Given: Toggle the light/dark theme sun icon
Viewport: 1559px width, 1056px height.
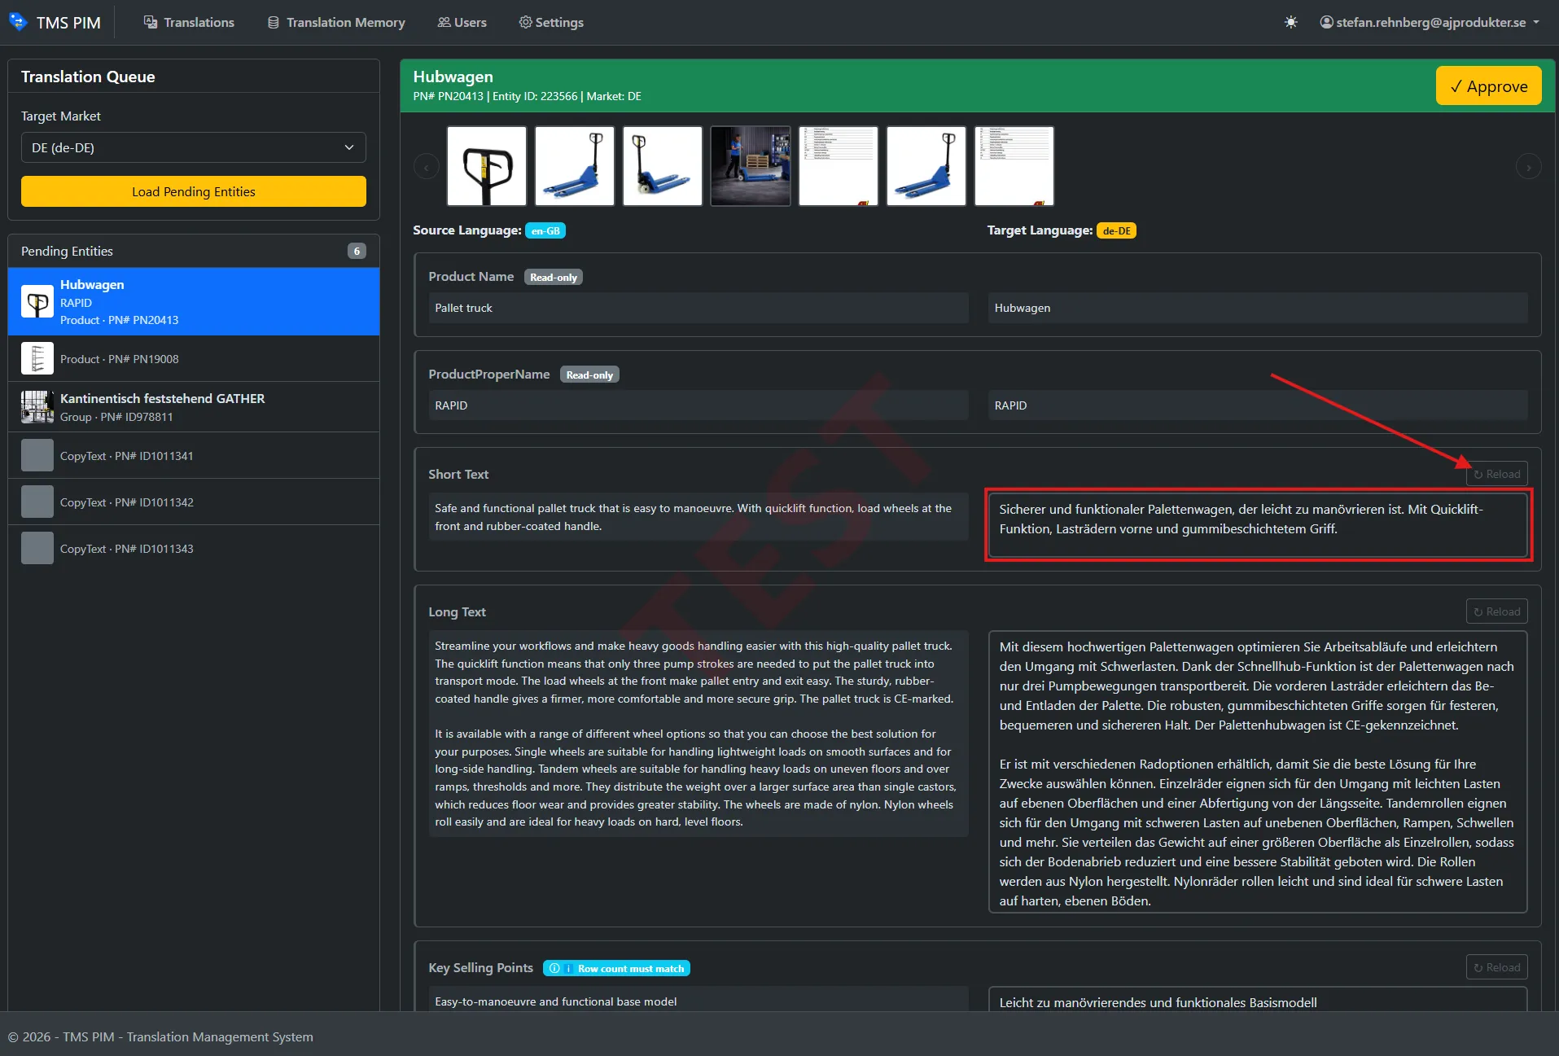Looking at the screenshot, I should click(x=1290, y=22).
